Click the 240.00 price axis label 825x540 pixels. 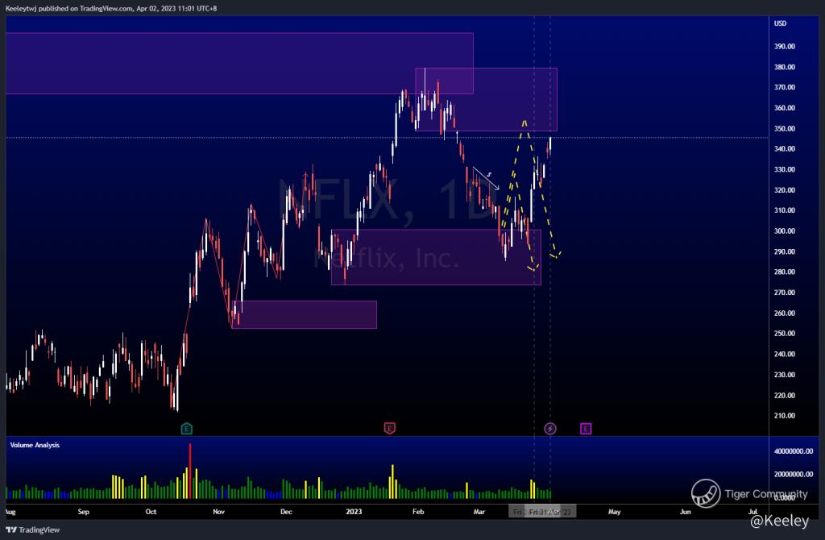[x=785, y=354]
